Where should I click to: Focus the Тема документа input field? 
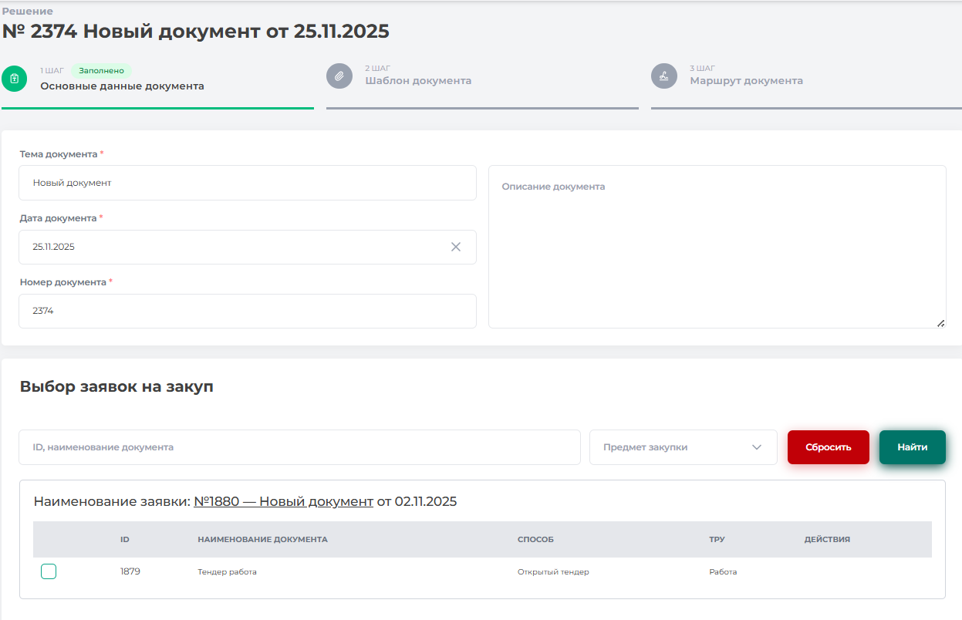pos(247,183)
